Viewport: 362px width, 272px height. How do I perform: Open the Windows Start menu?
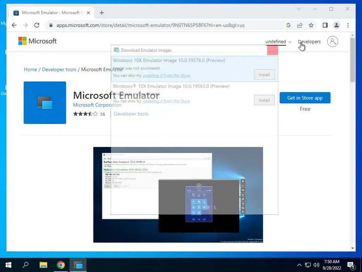click(8, 265)
